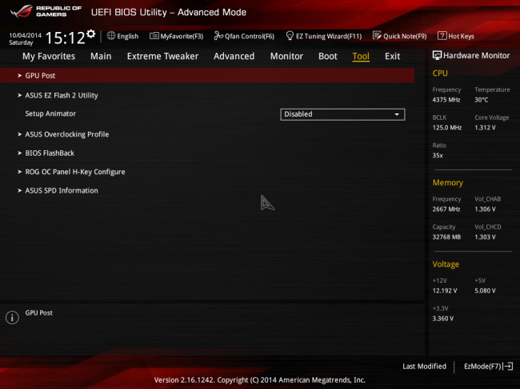
Task: Expand the GPU Post submenu
Action: click(x=207, y=75)
